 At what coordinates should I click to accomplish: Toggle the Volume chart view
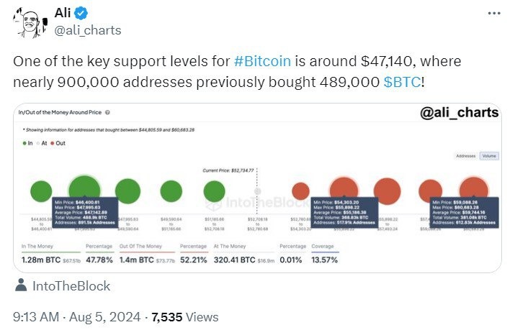(x=489, y=156)
